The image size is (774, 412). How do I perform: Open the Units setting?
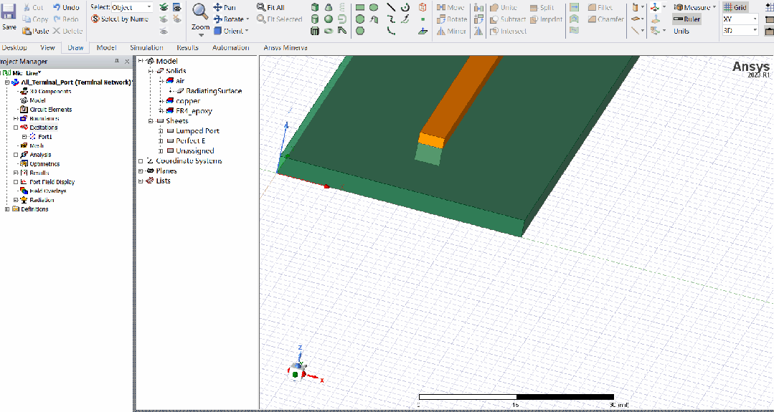pos(681,31)
